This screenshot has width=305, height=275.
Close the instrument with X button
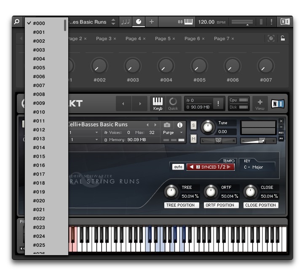coord(281,121)
